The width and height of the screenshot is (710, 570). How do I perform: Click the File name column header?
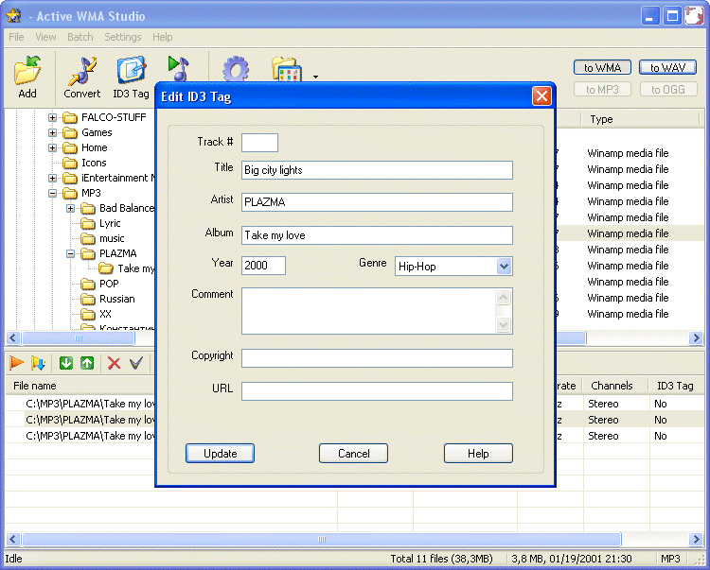(35, 386)
